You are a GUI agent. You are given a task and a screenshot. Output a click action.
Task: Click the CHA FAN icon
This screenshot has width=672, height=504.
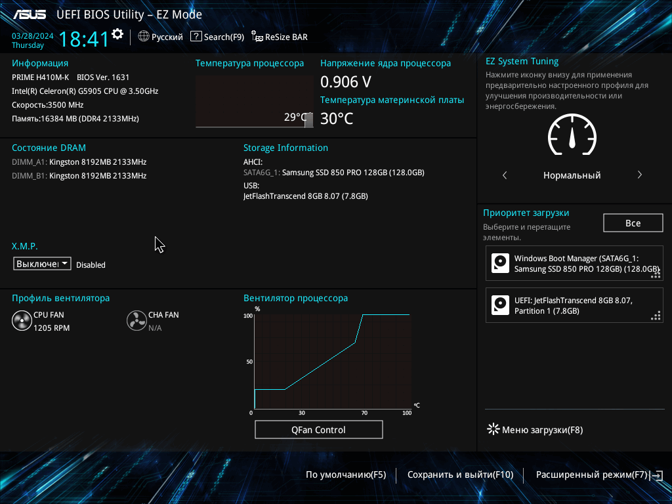point(136,320)
